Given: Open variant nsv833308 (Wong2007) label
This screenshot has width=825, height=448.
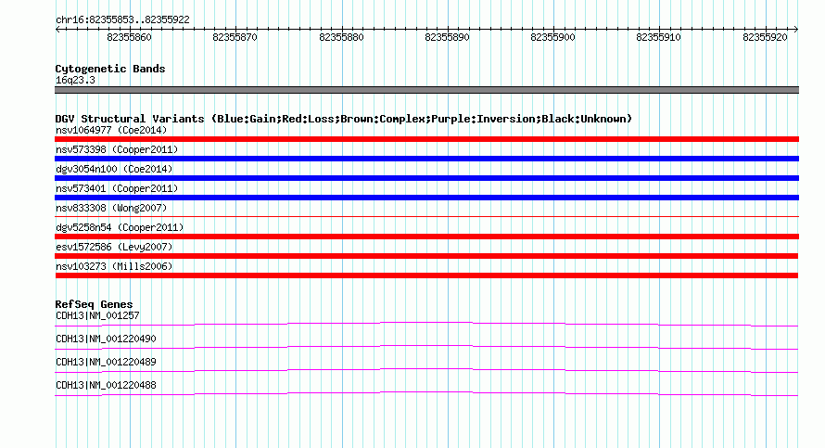Looking at the screenshot, I should click(x=111, y=208).
